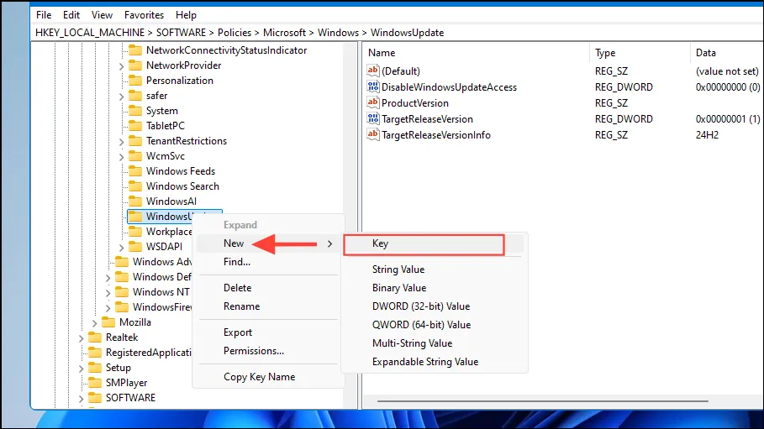Viewport: 764px width, 429px height.
Task: Click the ProductVersion string value icon
Action: tap(372, 102)
